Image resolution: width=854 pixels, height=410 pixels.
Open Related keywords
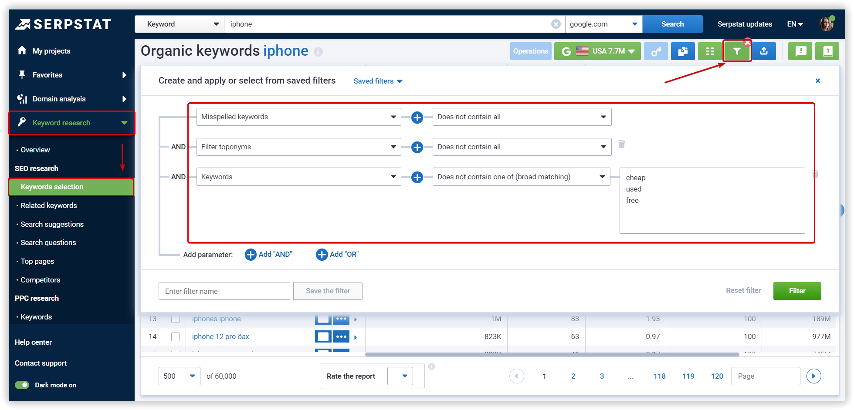coord(49,205)
